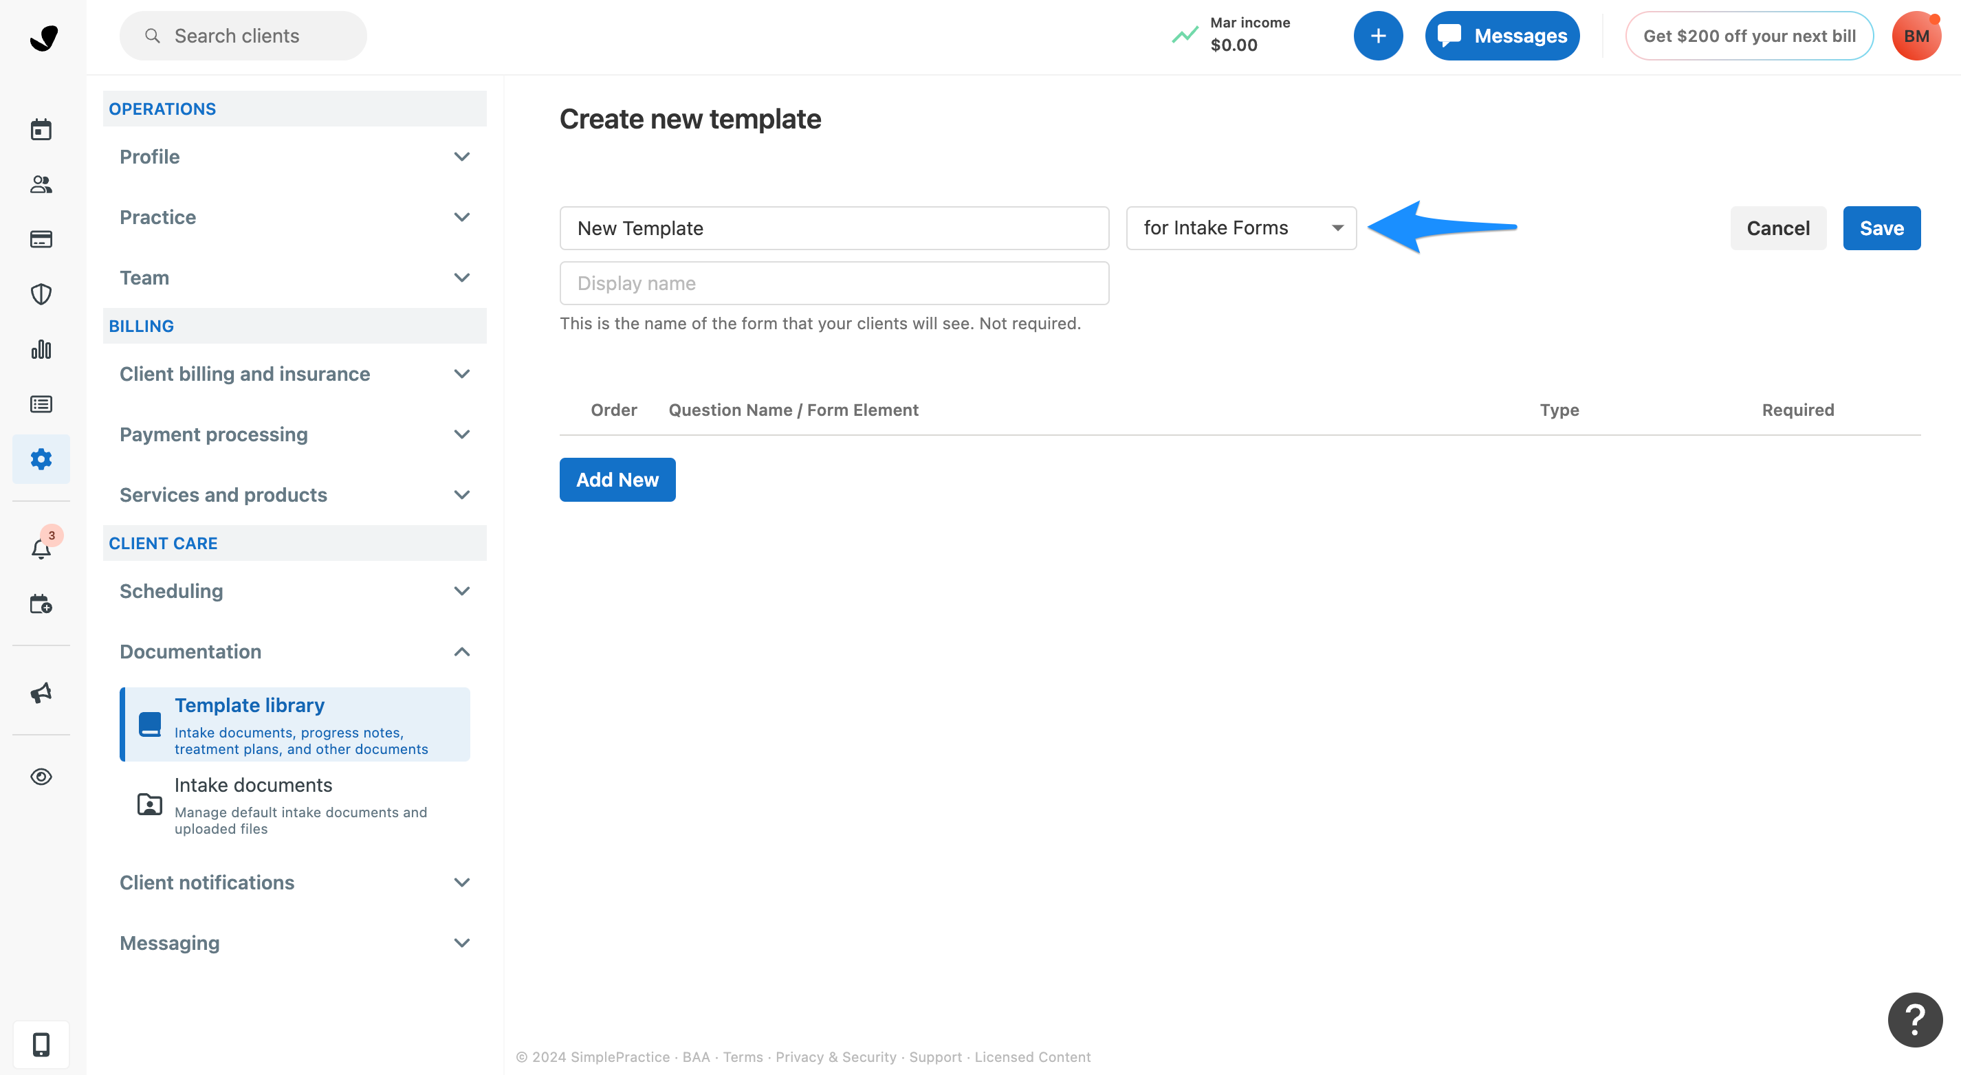Screen dimensions: 1961x1075
Task: Open the mobile app icon at bottom left
Action: click(x=41, y=1044)
